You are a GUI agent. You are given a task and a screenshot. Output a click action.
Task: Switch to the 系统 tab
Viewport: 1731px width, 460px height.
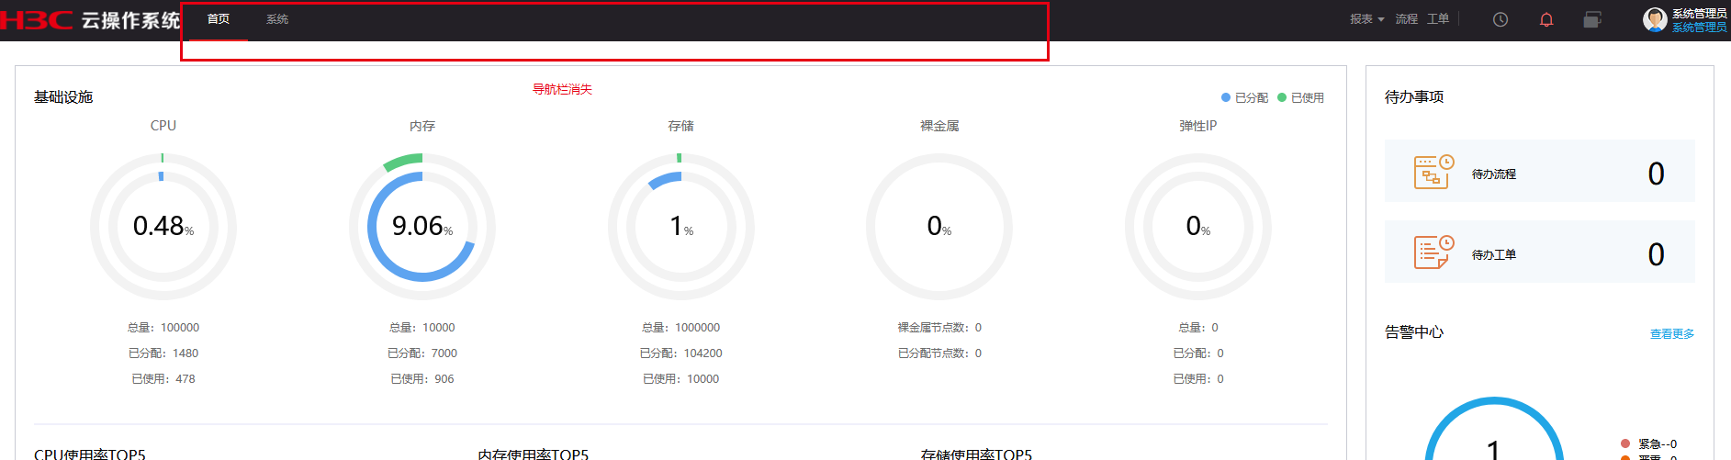point(277,19)
